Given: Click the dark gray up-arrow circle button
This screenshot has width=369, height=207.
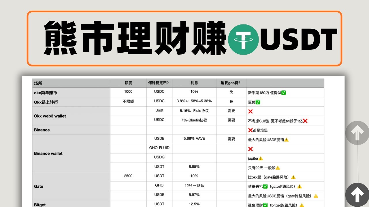Looking at the screenshot, I should tap(358, 195).
